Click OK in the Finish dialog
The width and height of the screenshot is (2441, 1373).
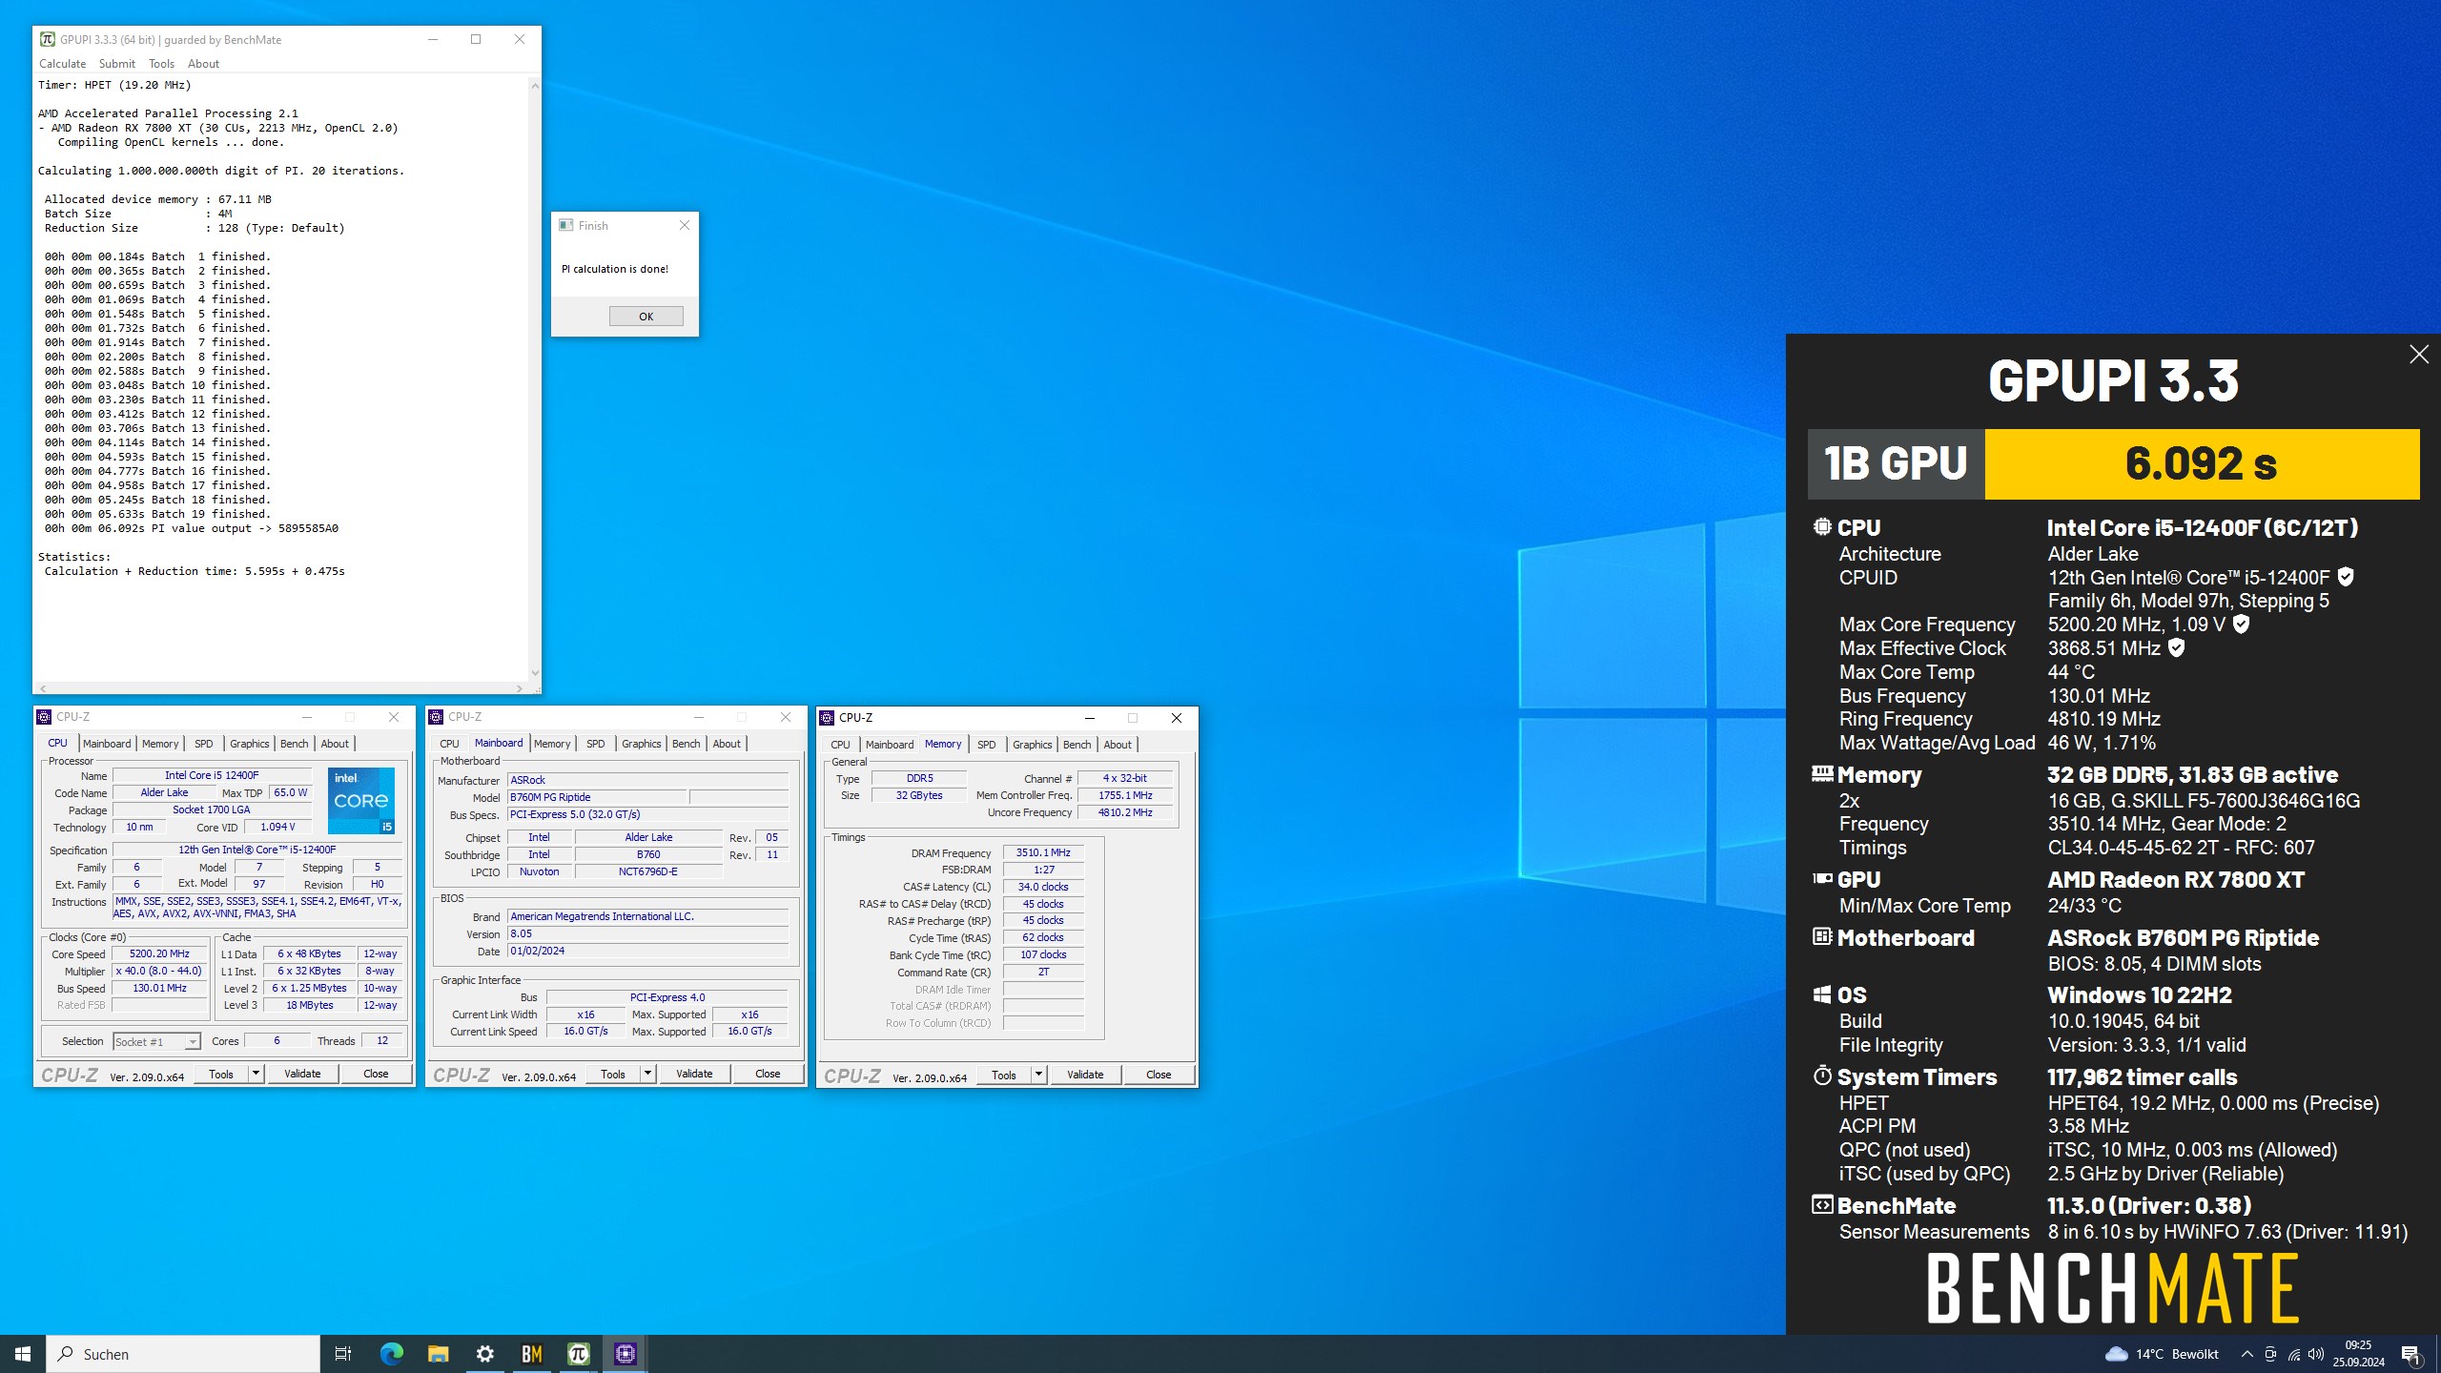click(x=646, y=317)
